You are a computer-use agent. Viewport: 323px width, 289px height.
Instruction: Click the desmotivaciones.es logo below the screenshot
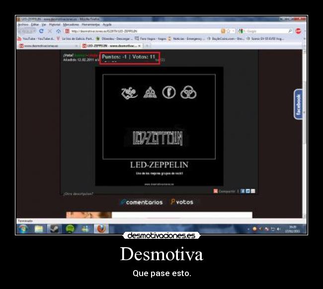[x=161, y=235]
